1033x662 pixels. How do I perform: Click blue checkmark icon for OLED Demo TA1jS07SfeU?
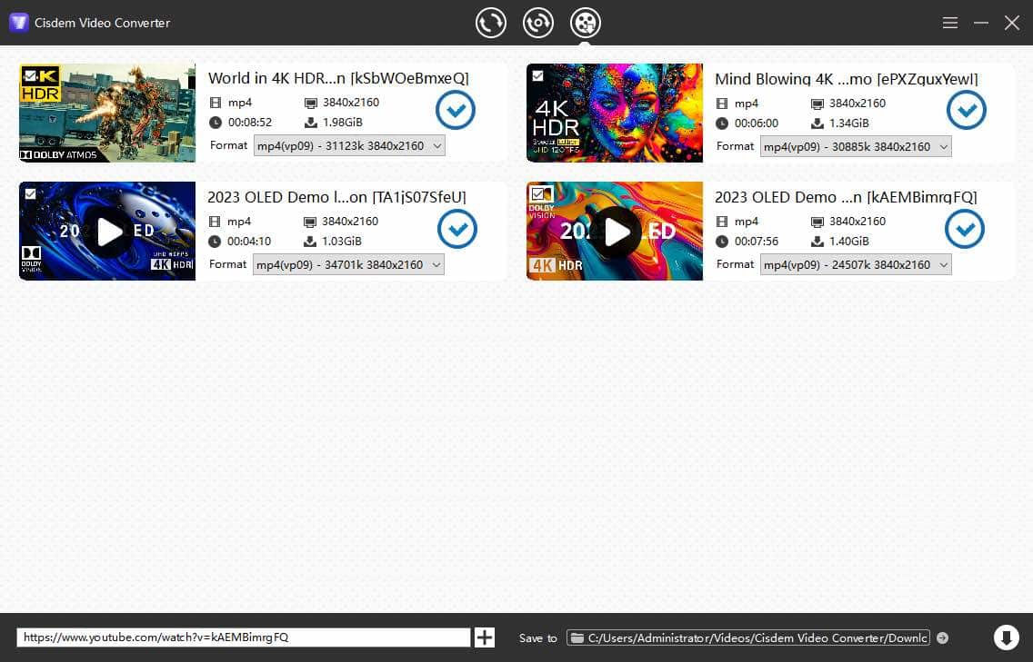457,229
